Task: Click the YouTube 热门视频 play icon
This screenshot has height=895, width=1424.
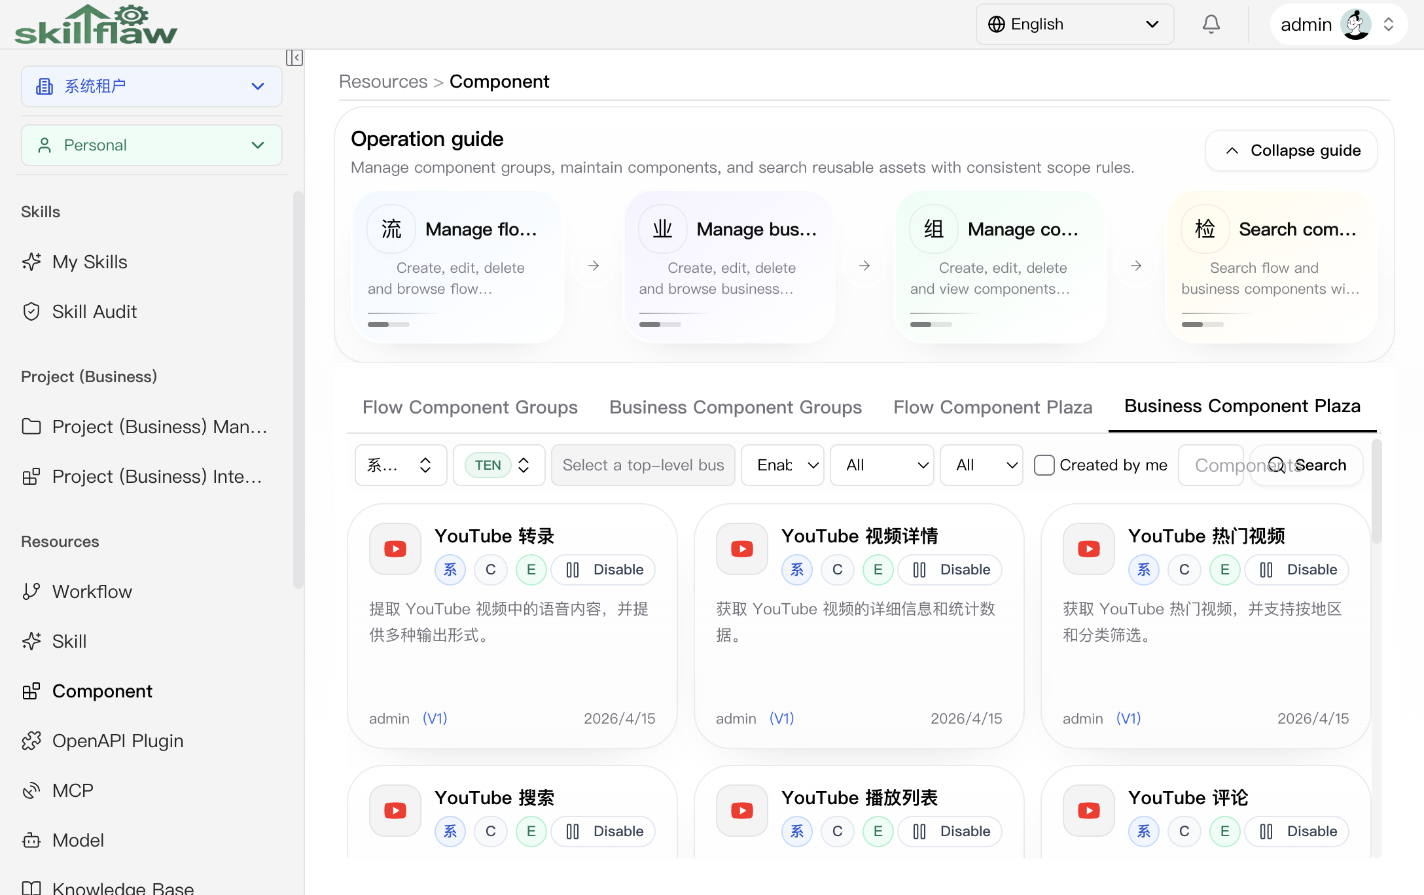Action: pyautogui.click(x=1089, y=549)
